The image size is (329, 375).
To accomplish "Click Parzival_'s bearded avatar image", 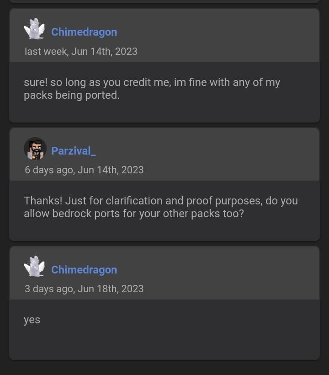I will [35, 149].
